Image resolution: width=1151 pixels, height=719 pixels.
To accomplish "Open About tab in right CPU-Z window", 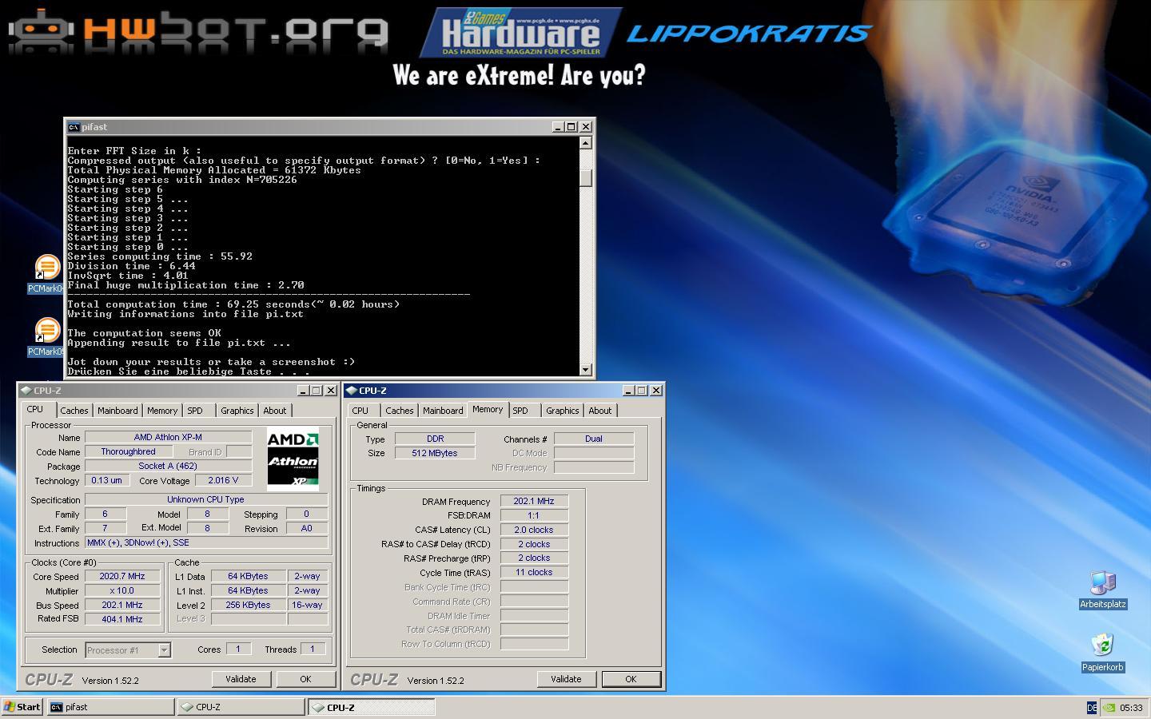I will [600, 411].
